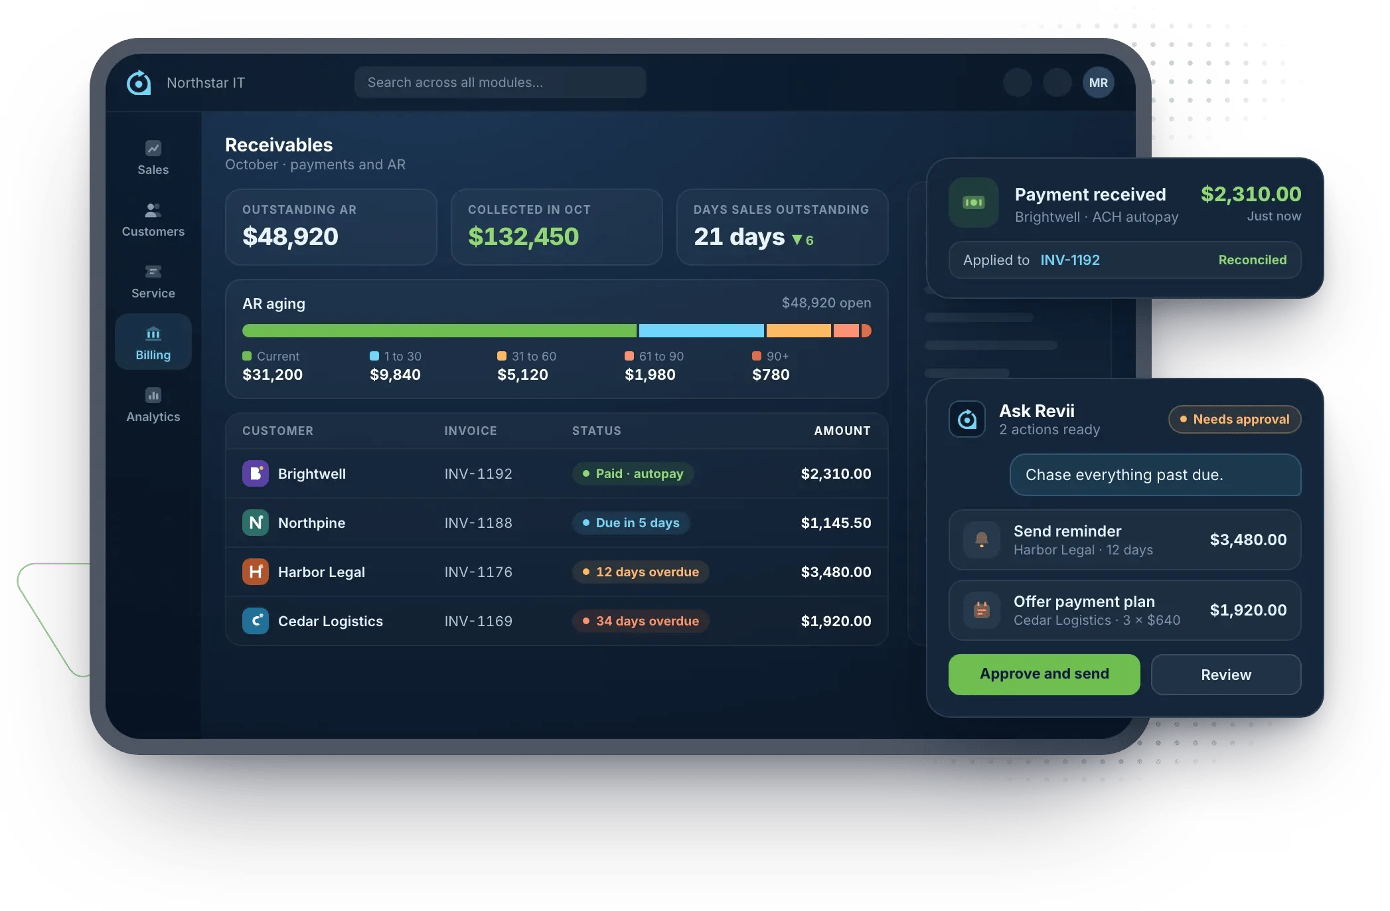Open the Sales module in the sidebar
The width and height of the screenshot is (1390, 911).
tap(153, 158)
